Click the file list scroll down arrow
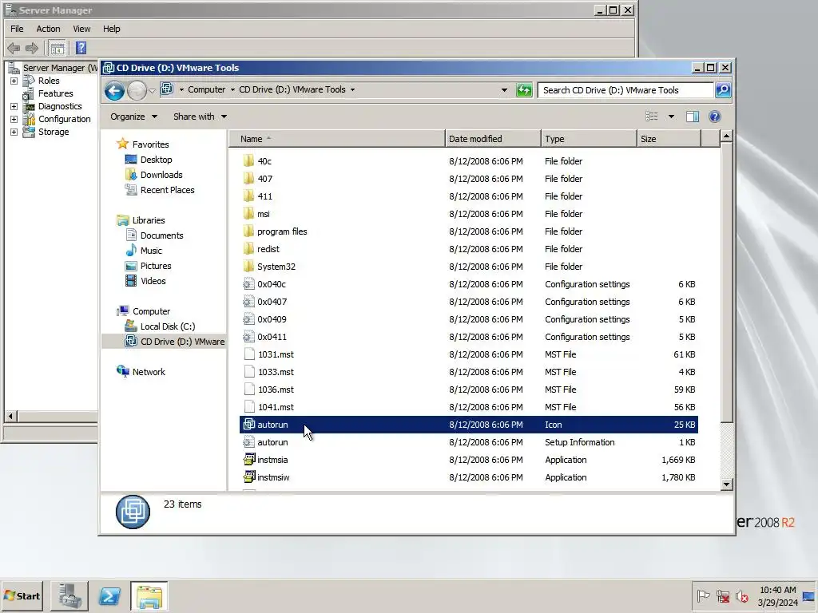 tap(726, 484)
